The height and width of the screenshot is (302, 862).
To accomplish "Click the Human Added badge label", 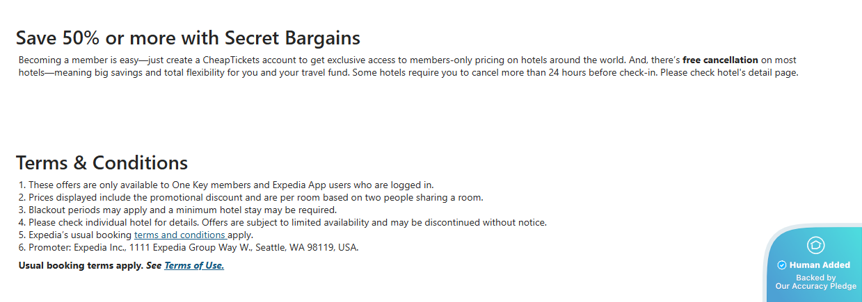I will tap(820, 265).
